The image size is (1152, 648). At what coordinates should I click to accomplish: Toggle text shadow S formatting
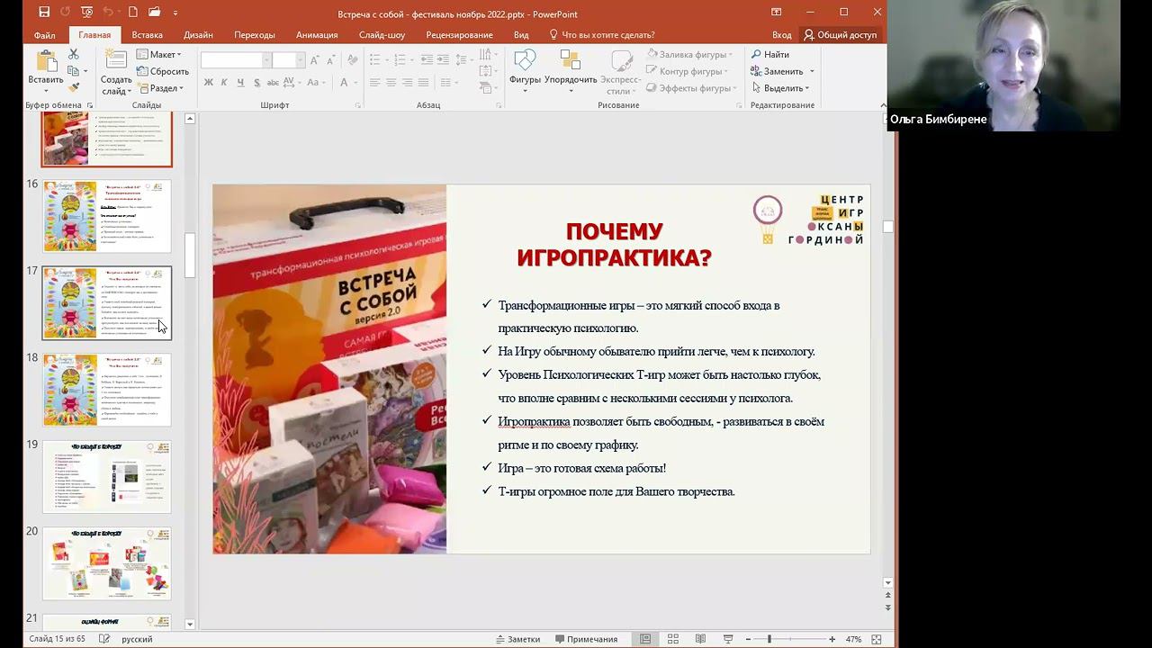(256, 83)
